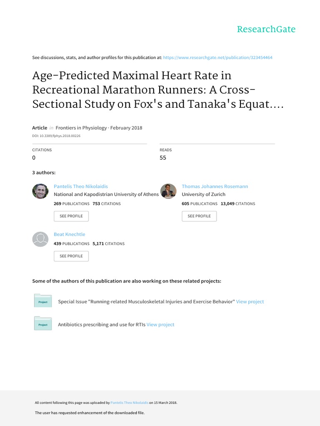Open Beat Knechtle author link
The width and height of the screenshot is (320, 426).
pyautogui.click(x=70, y=234)
